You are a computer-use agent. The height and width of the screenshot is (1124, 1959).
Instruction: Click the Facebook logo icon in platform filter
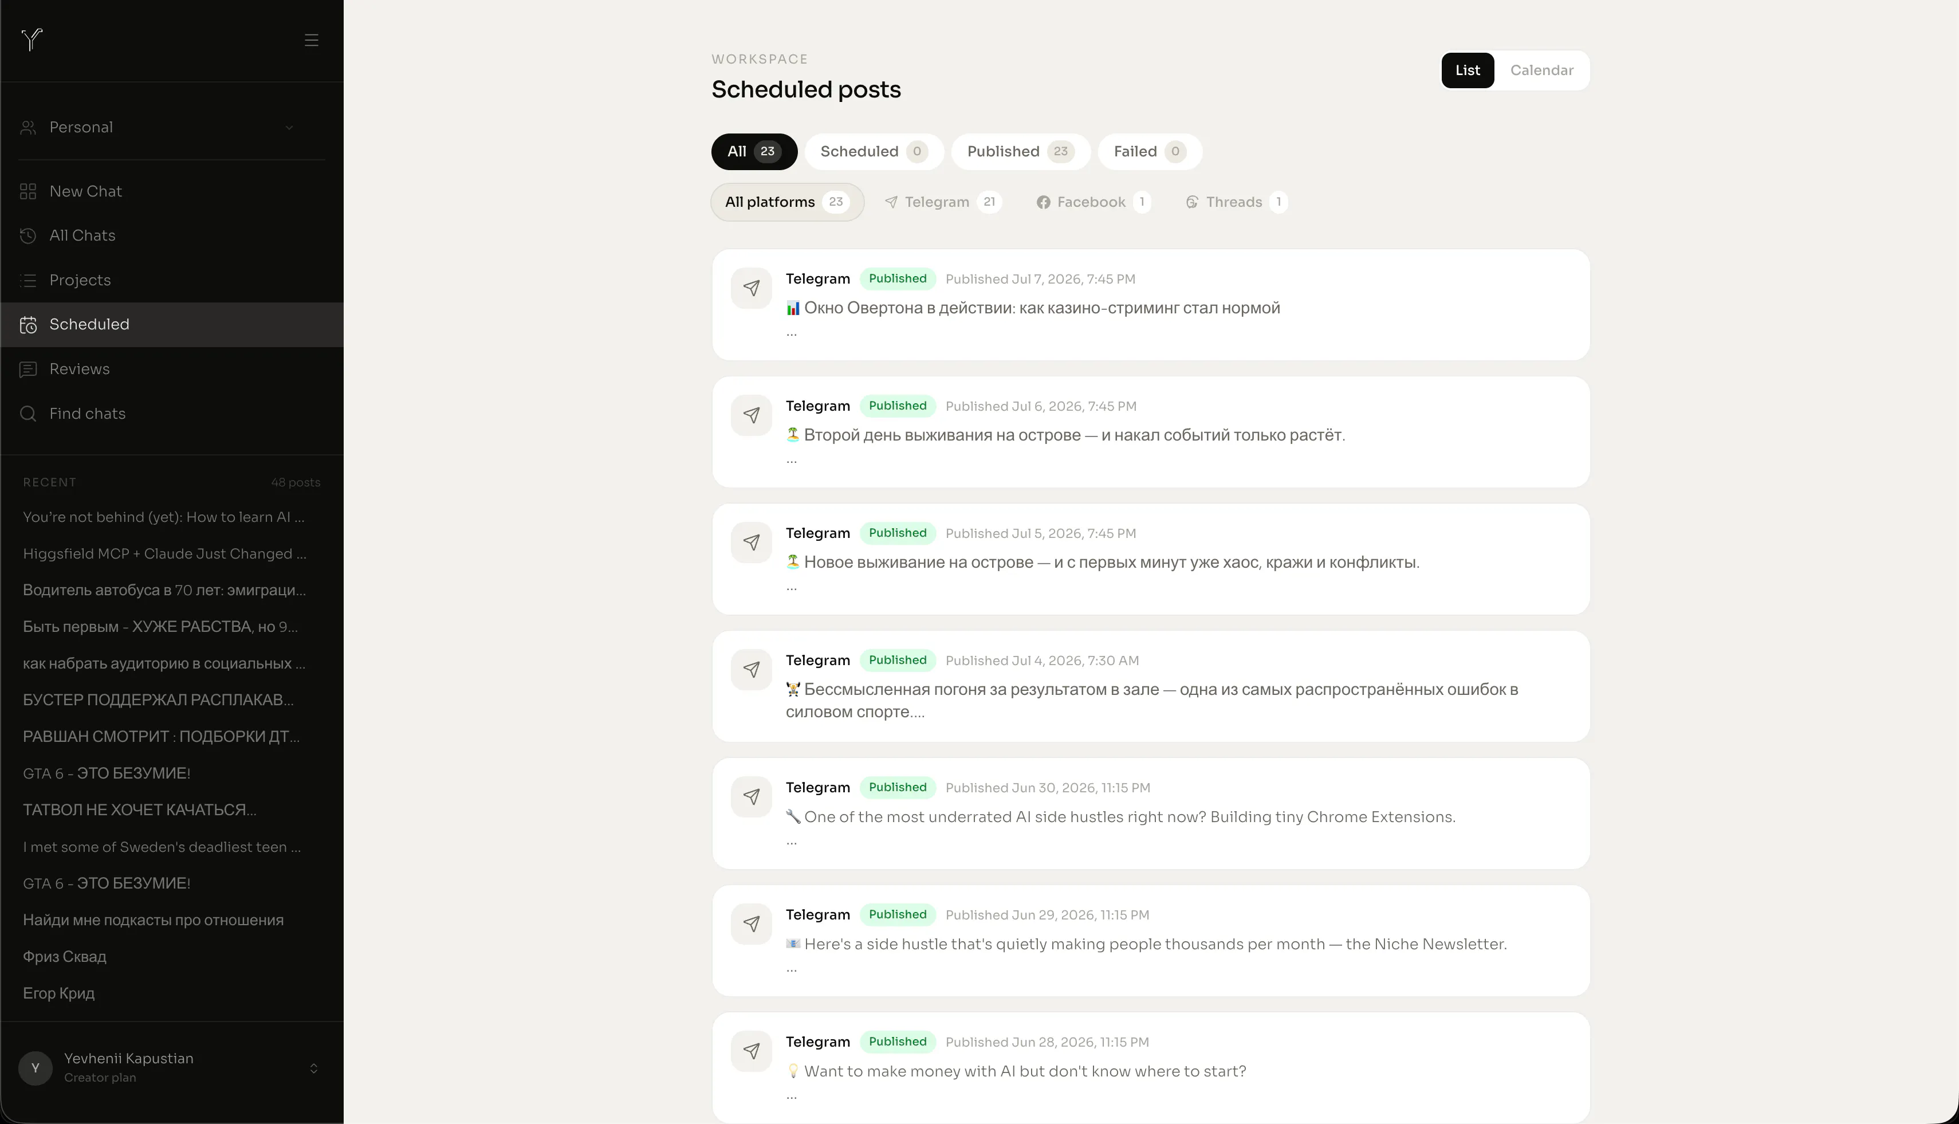pyautogui.click(x=1043, y=202)
